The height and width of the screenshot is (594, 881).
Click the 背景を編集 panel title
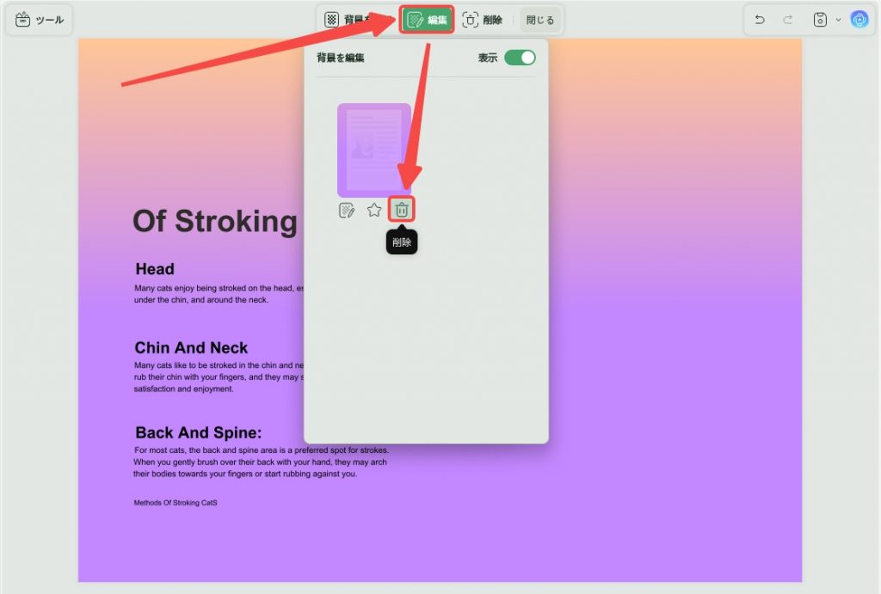click(341, 58)
